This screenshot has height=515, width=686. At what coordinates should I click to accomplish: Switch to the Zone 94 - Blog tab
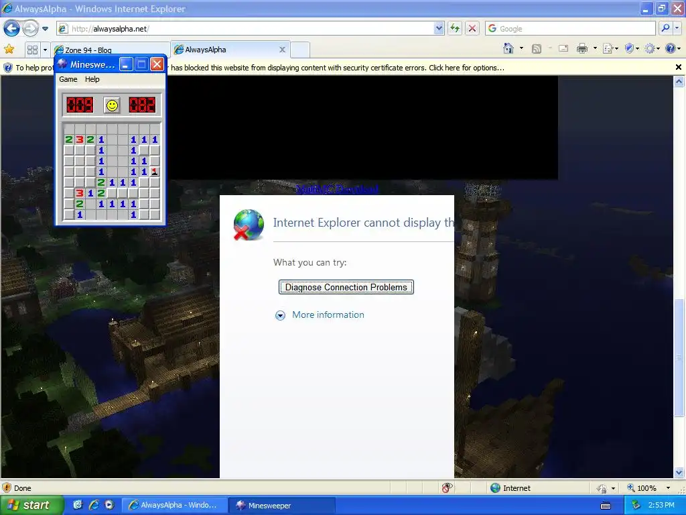point(111,50)
